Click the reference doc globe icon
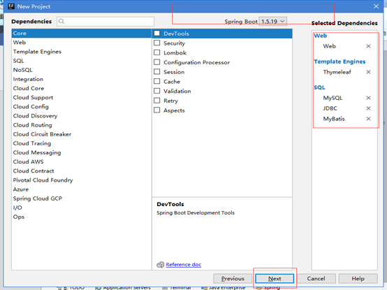Screen dimensions: 387x290 coord(160,265)
